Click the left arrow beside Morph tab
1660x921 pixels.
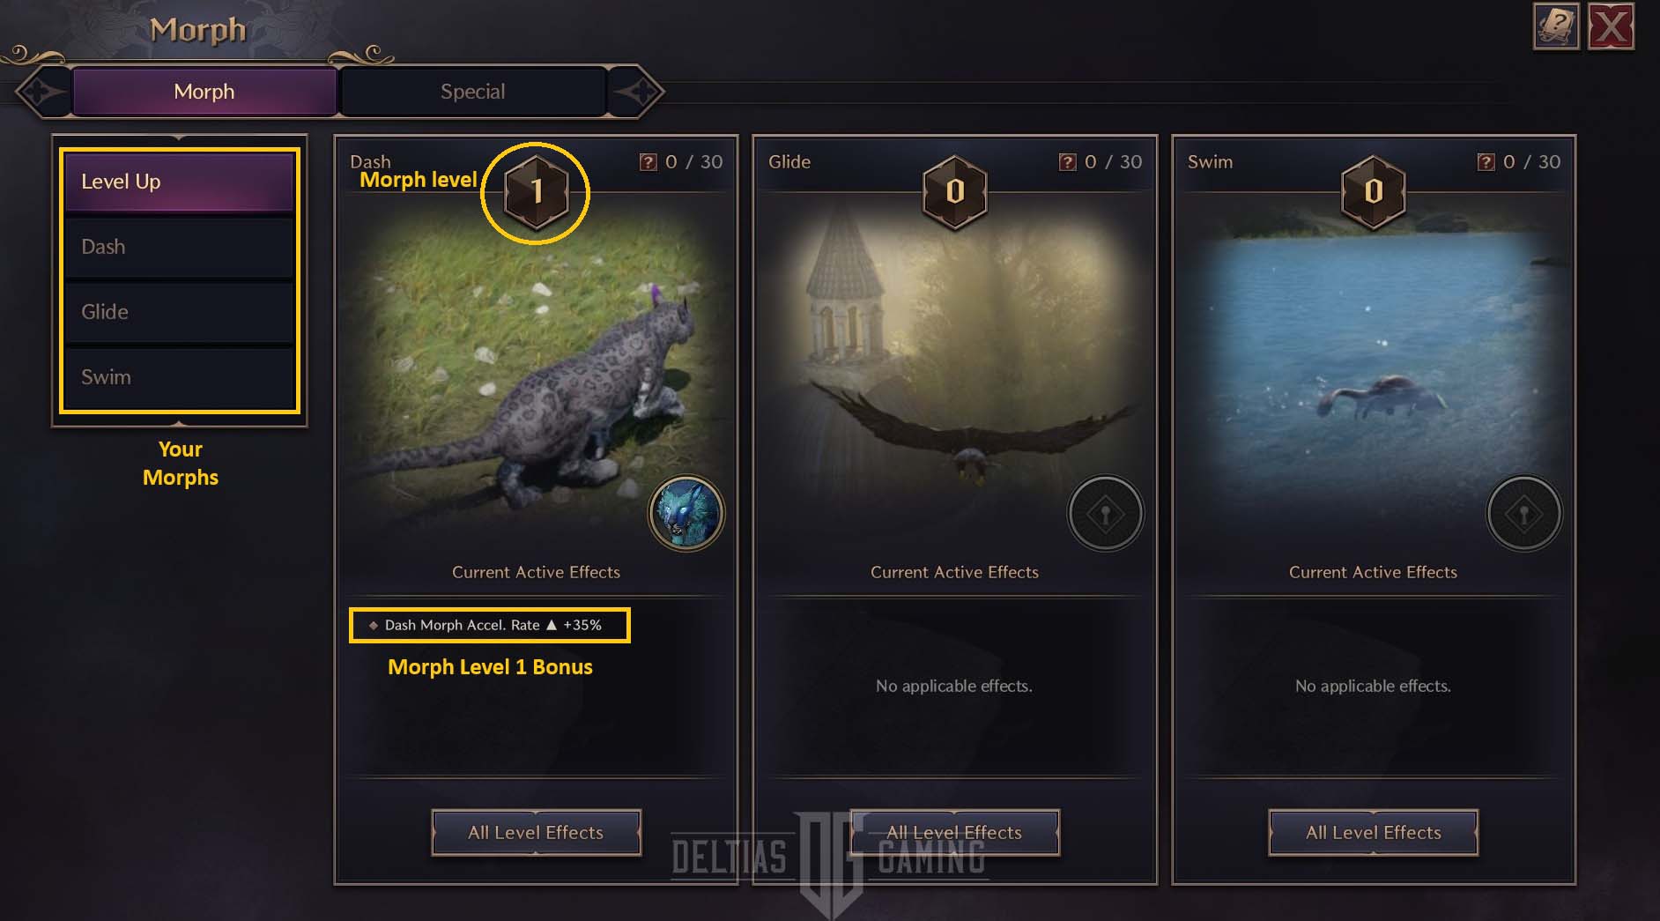(41, 91)
